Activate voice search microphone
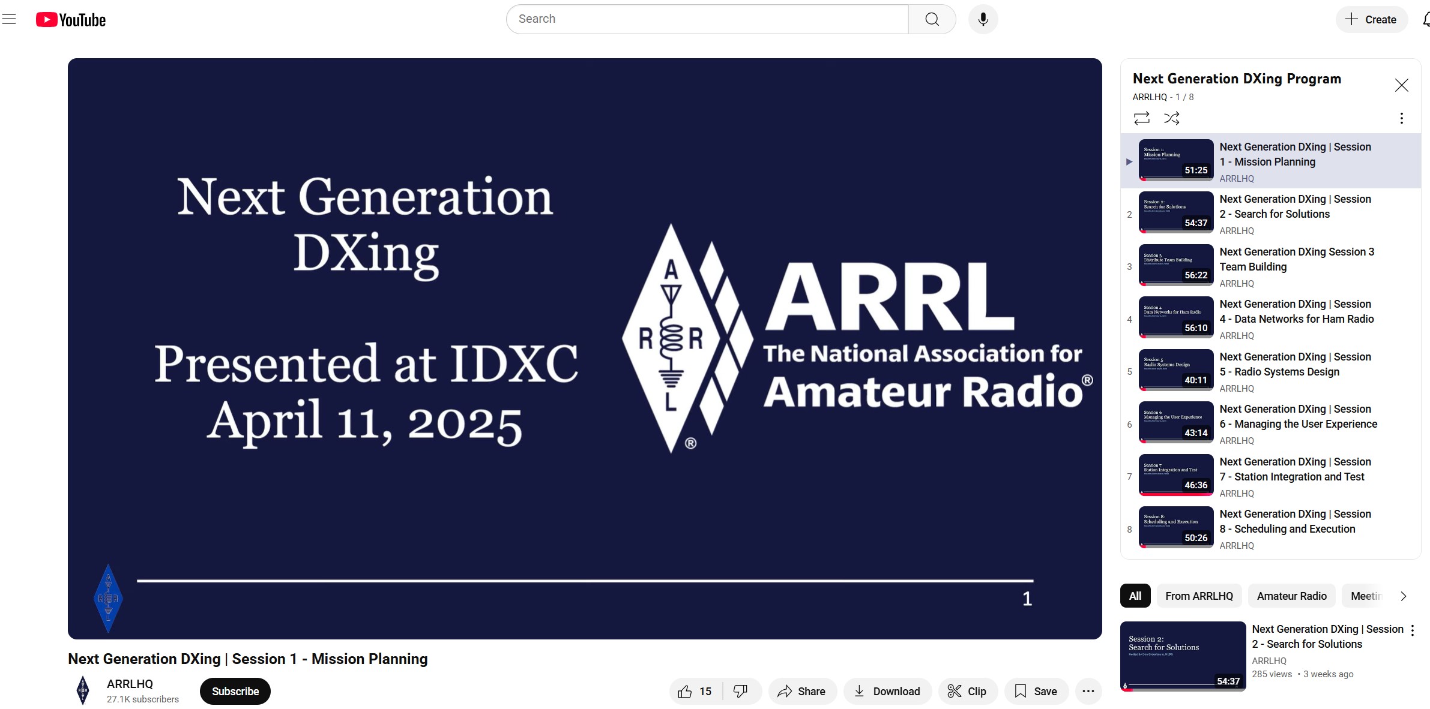This screenshot has height=709, width=1430. click(983, 19)
